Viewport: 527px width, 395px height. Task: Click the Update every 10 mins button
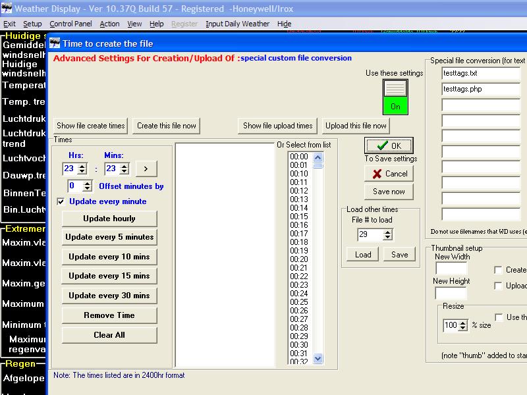[109, 257]
